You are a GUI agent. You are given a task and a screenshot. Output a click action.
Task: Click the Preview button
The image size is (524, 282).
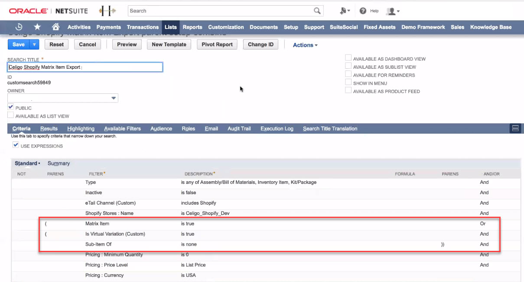(127, 44)
